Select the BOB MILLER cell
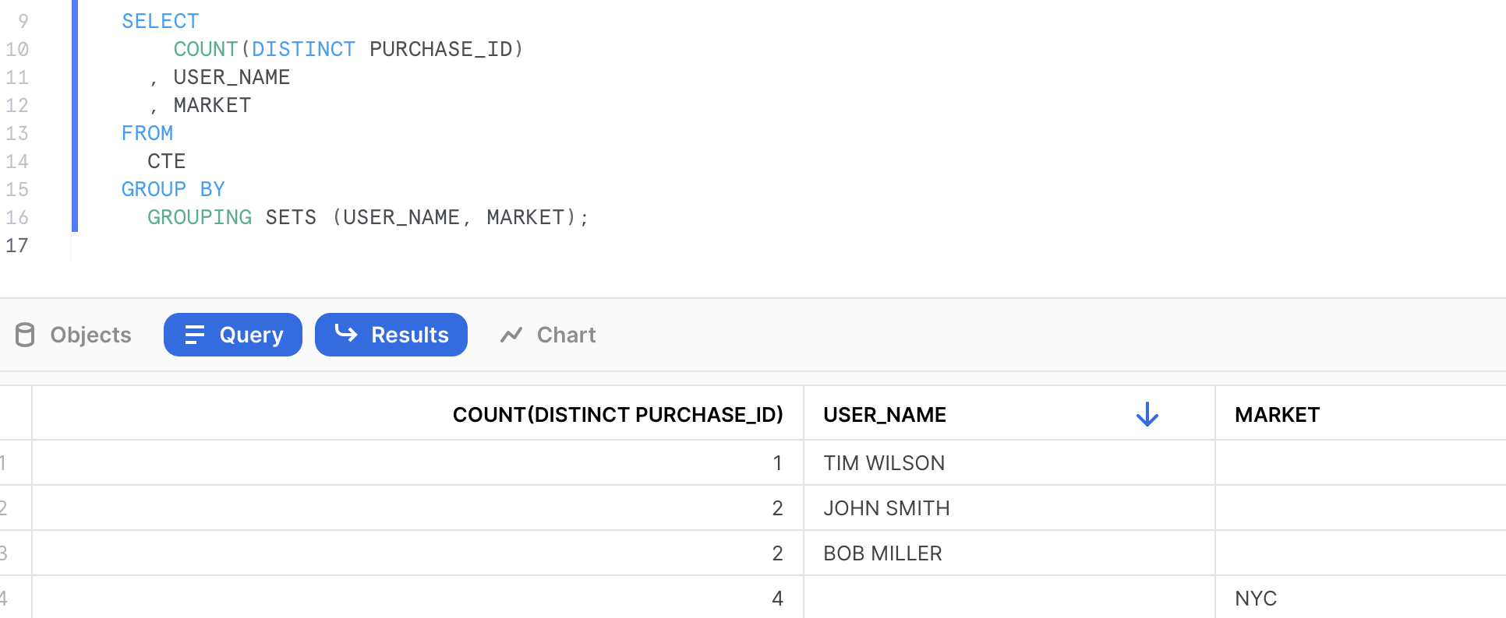Screen dimensions: 1506x618 (882, 553)
